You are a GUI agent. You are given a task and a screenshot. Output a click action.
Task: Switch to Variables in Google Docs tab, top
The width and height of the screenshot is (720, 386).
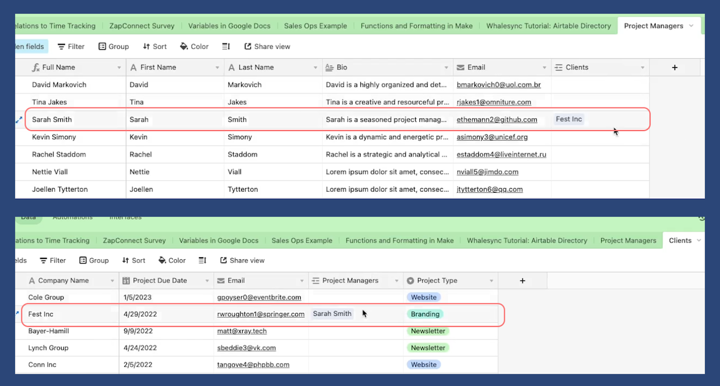coord(229,26)
